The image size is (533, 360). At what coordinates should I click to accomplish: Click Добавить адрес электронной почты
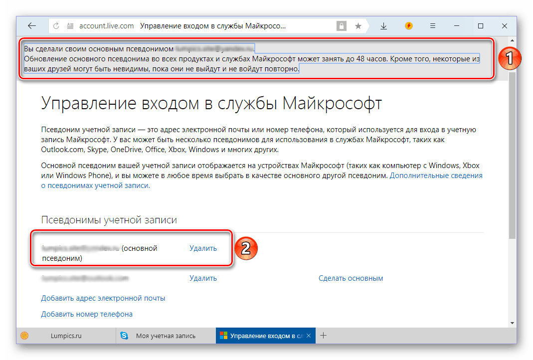(103, 298)
